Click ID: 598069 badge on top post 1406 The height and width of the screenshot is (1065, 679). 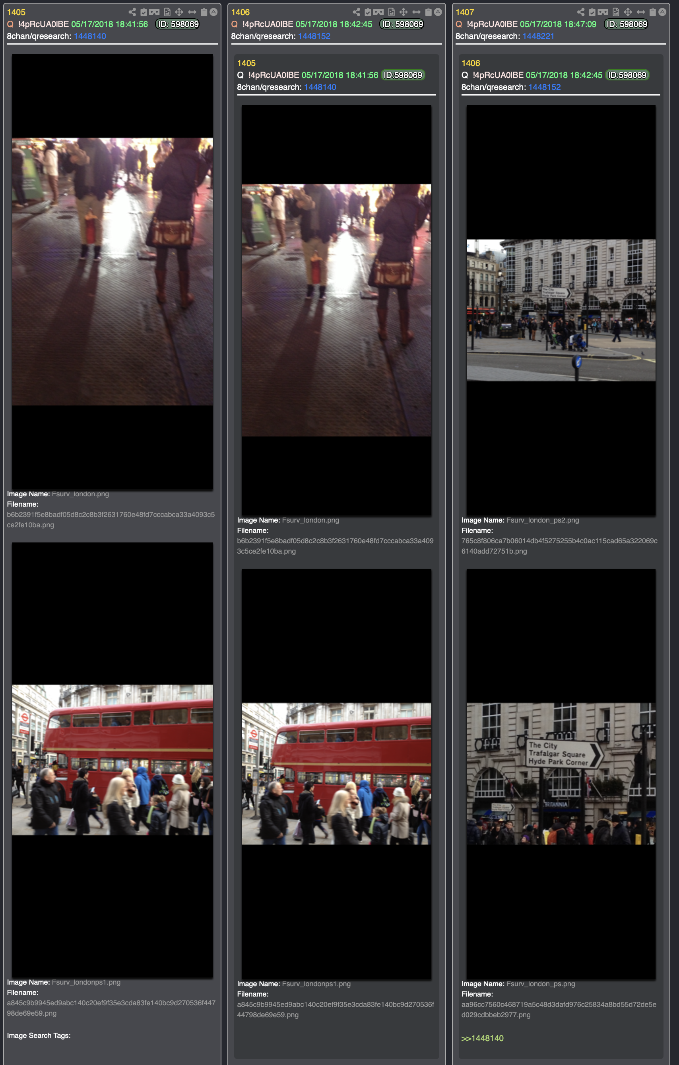[x=402, y=24]
